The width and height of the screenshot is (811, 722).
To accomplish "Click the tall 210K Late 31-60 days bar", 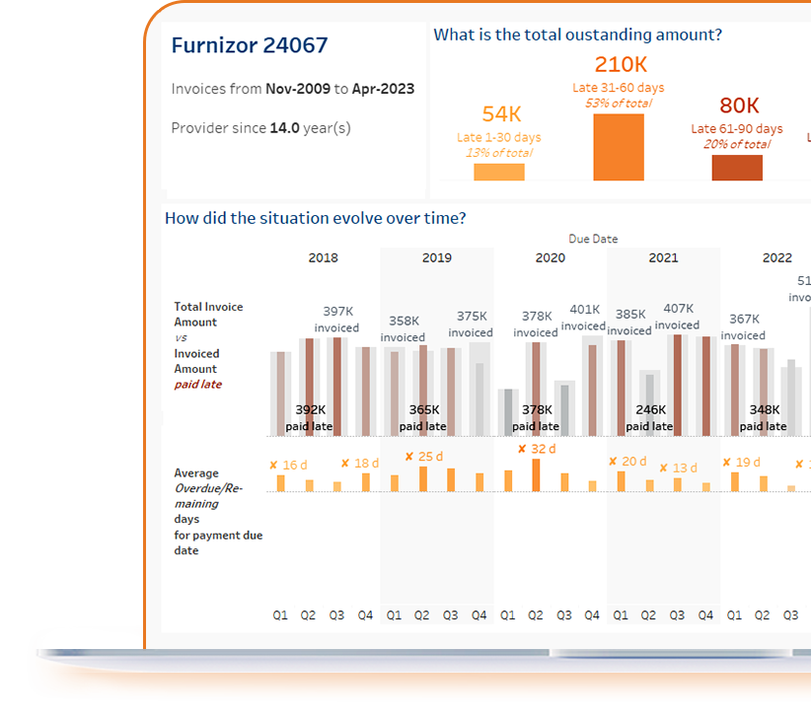I will tap(621, 148).
